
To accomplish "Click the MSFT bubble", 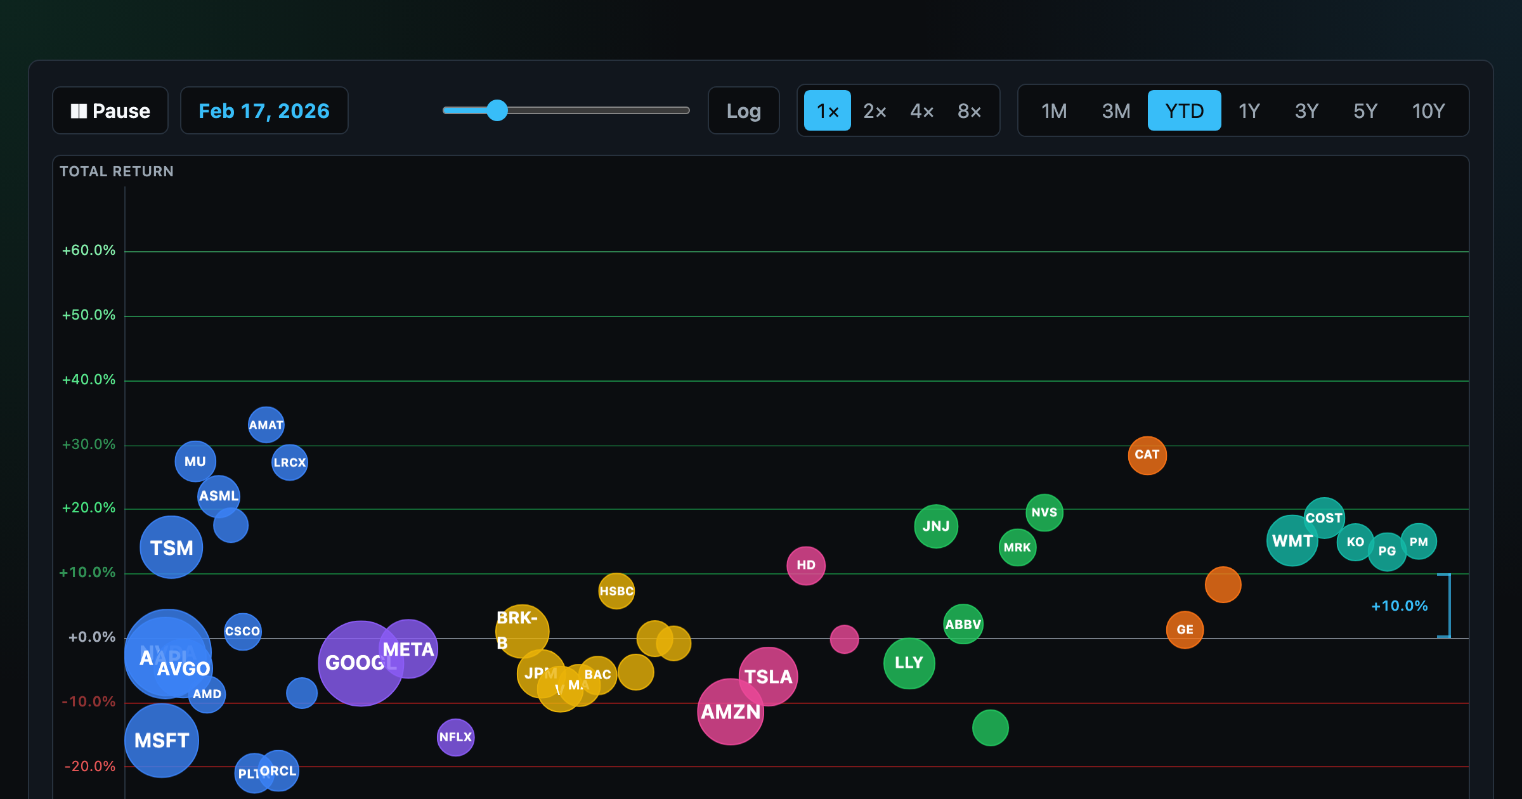I will [162, 741].
